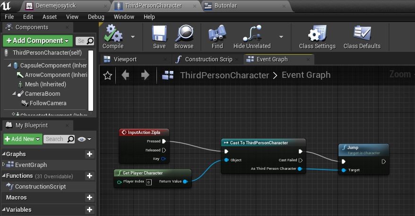Click the Key output pin
415x216 pixels.
point(163,159)
